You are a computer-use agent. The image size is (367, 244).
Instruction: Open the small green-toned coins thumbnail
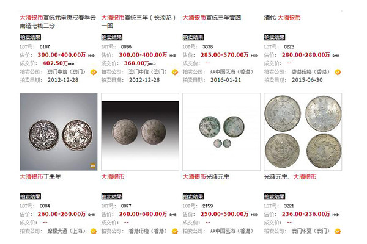coord(221,132)
